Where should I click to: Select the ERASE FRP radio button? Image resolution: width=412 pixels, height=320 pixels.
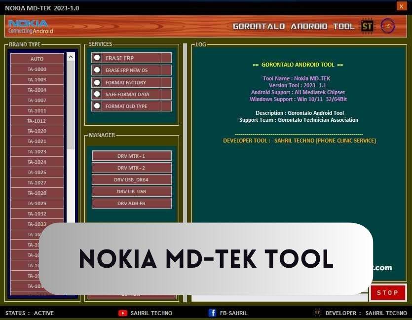tap(97, 57)
